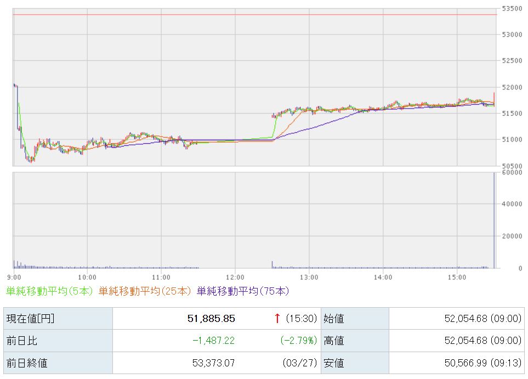528x379 pixels.
Task: Click the 40000 volume axis label
Action: (x=512, y=204)
